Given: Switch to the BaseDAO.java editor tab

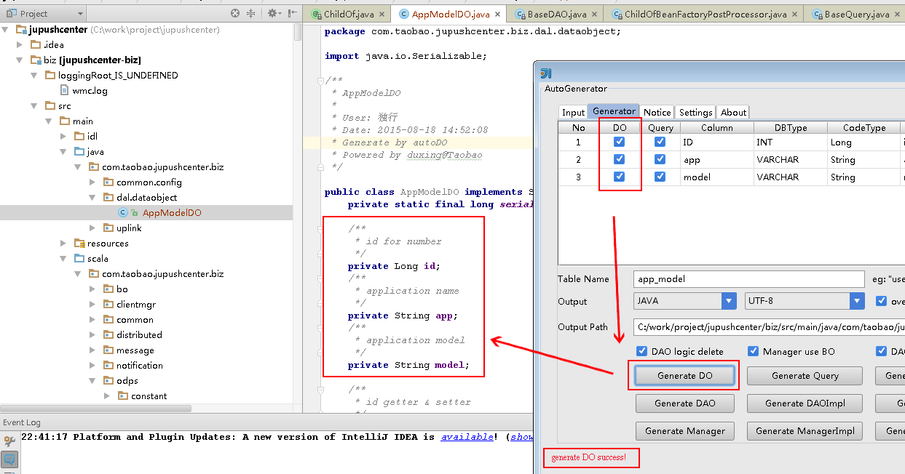Looking at the screenshot, I should (x=556, y=14).
